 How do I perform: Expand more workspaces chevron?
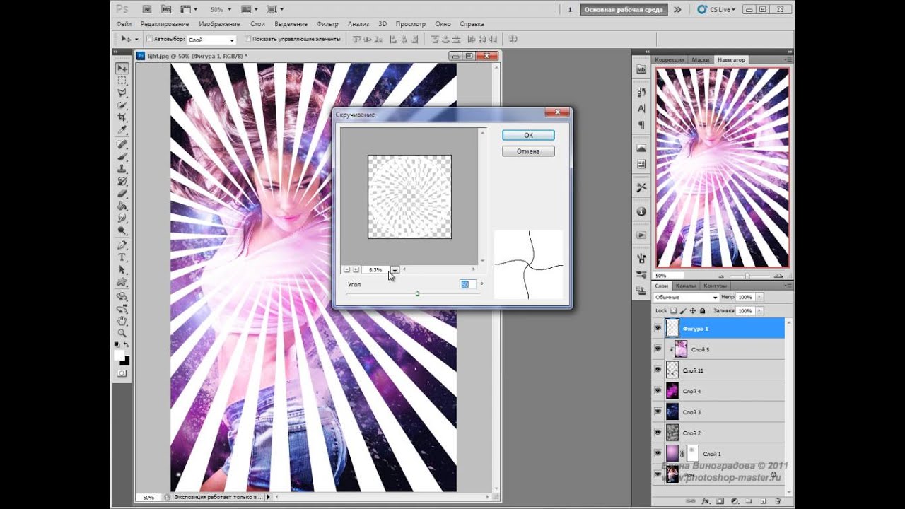677,9
